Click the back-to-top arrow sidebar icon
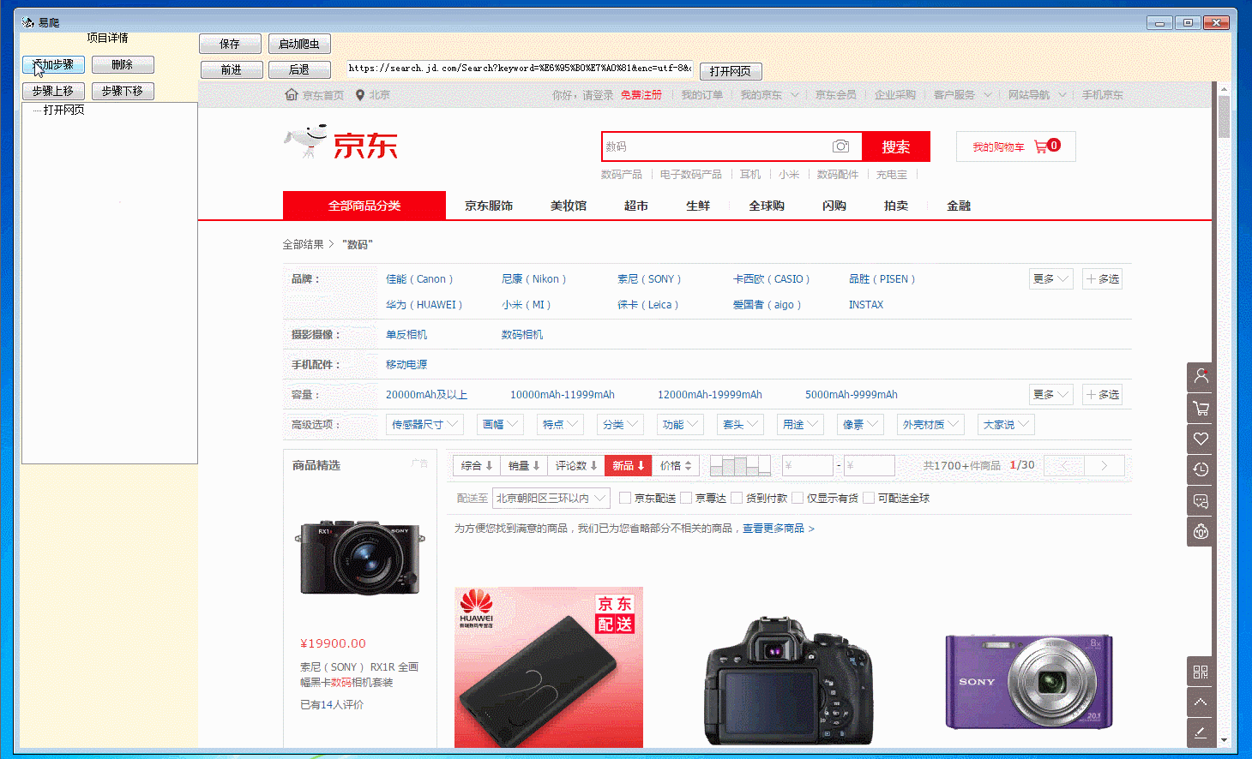The width and height of the screenshot is (1252, 759). click(x=1201, y=702)
